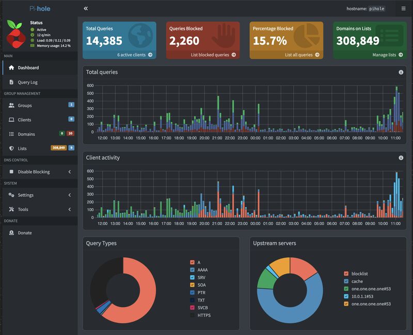Image resolution: width=413 pixels, height=335 pixels.
Task: Click pie chart icon on Percentage Blocked card
Action: [307, 36]
